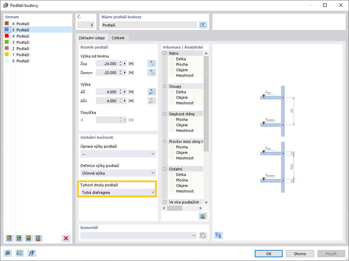Collapse the Patro tree group
The image size is (349, 261).
pos(165,53)
